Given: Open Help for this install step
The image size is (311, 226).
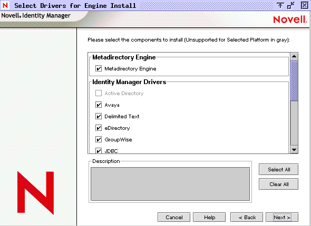Looking at the screenshot, I should coord(209,217).
